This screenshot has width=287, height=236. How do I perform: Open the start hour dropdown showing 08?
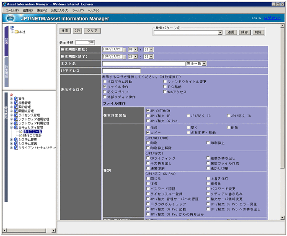click(135, 49)
